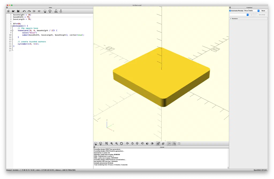Remove preset with the minus button
Image resolution: width=274 pixels, height=179 pixels.
pyautogui.click(x=255, y=15)
